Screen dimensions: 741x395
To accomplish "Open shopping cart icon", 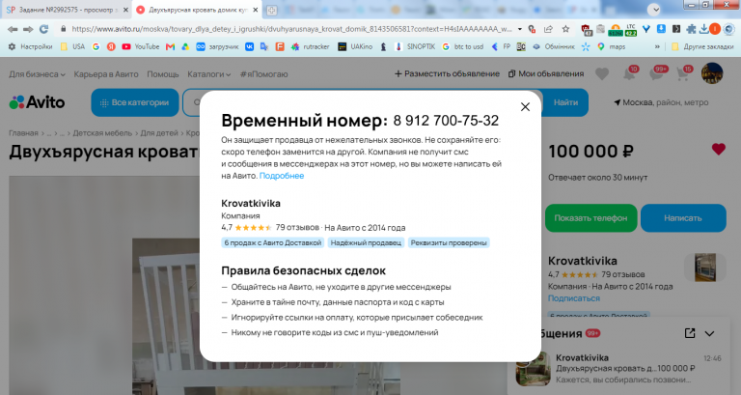I will [682, 74].
